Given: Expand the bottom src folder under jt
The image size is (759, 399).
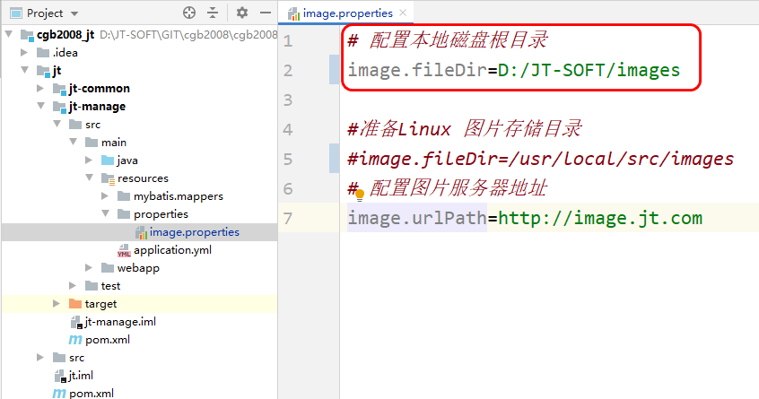Looking at the screenshot, I should coord(40,358).
